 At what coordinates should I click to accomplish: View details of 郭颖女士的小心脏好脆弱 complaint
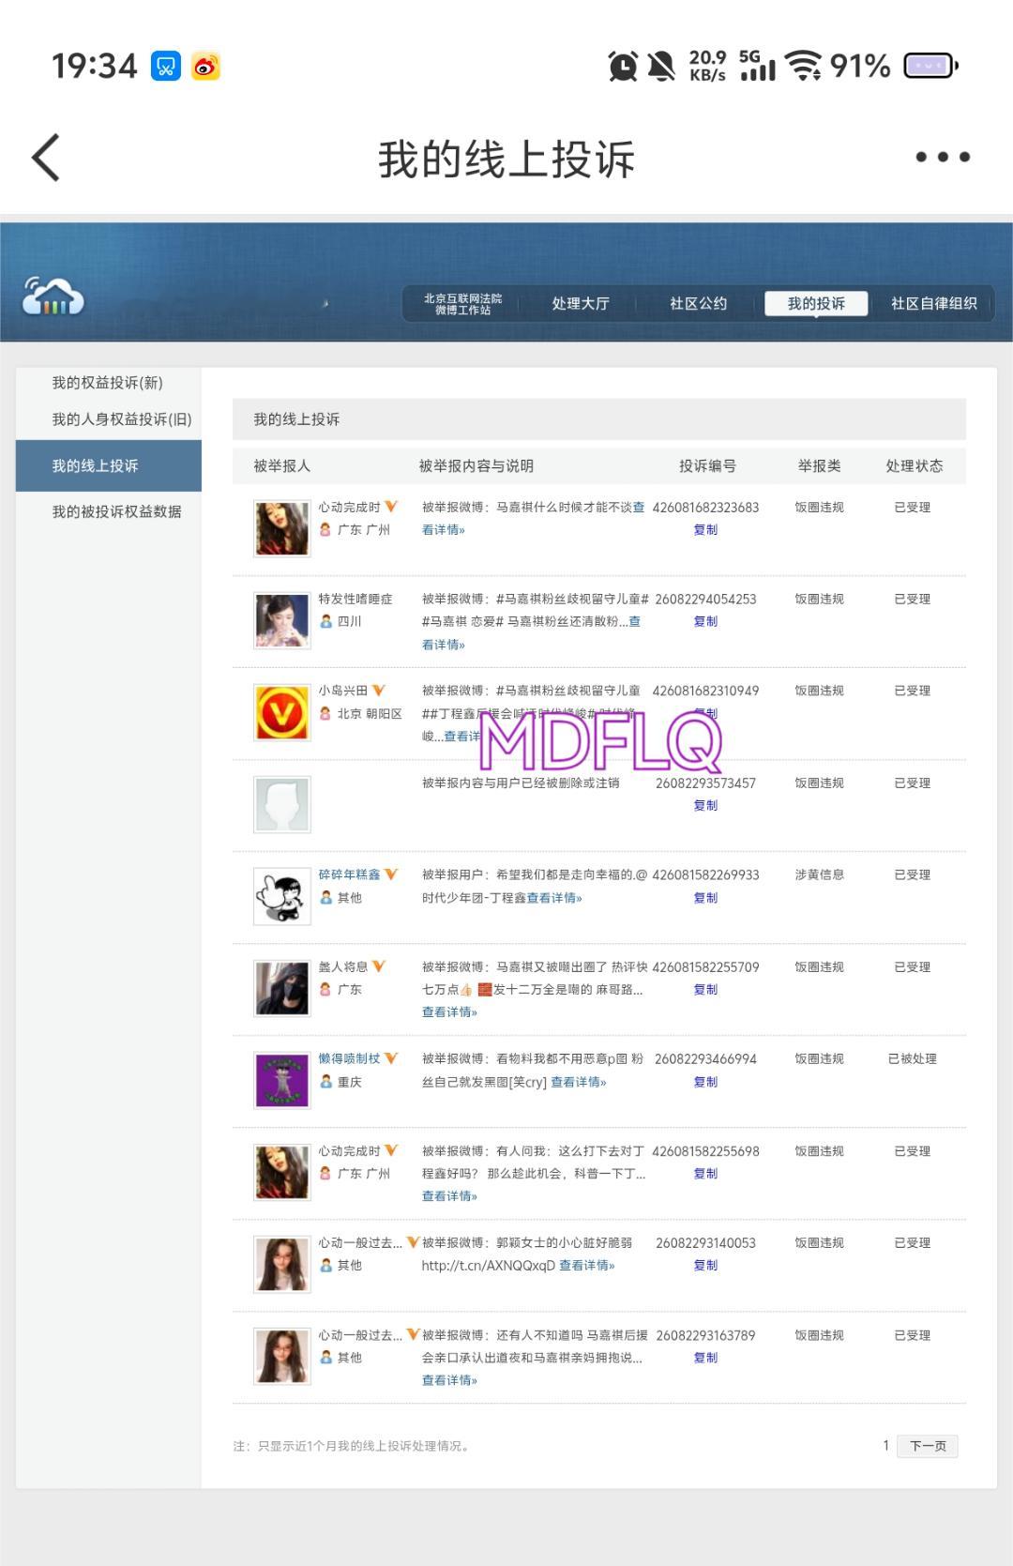pyautogui.click(x=587, y=1265)
